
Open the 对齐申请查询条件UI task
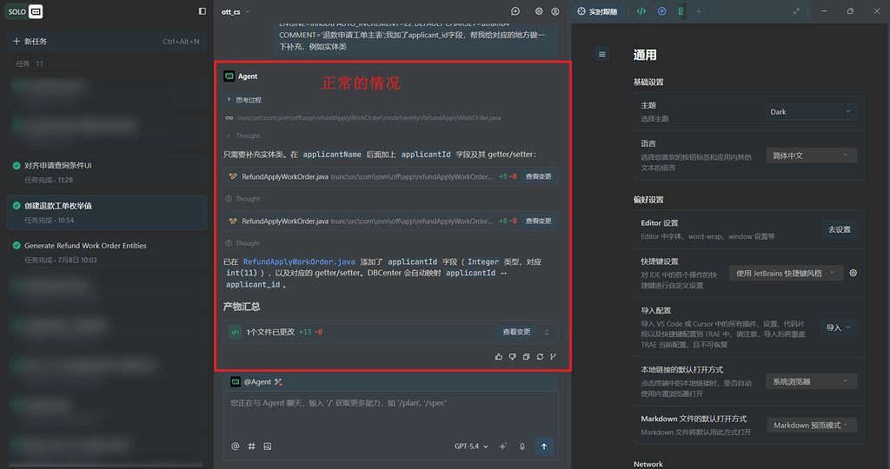(x=107, y=172)
